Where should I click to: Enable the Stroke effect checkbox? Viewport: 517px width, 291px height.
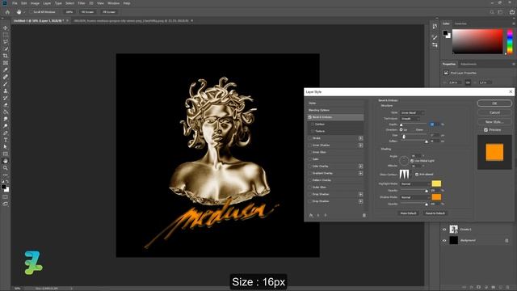point(310,138)
